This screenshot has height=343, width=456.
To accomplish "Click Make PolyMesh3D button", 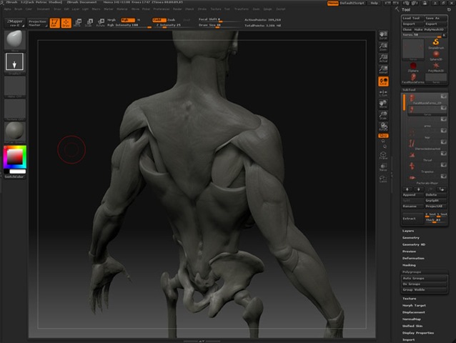I will coord(430,29).
